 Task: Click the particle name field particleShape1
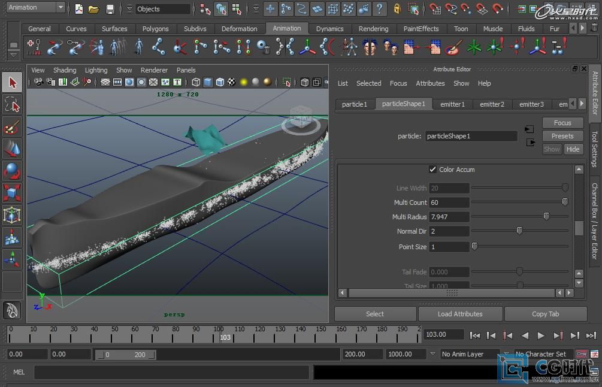click(x=471, y=136)
